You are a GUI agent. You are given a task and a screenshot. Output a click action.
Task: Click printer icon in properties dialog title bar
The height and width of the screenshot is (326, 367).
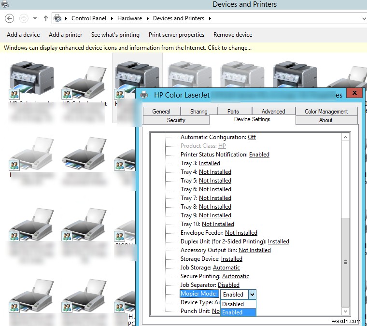pyautogui.click(x=144, y=95)
